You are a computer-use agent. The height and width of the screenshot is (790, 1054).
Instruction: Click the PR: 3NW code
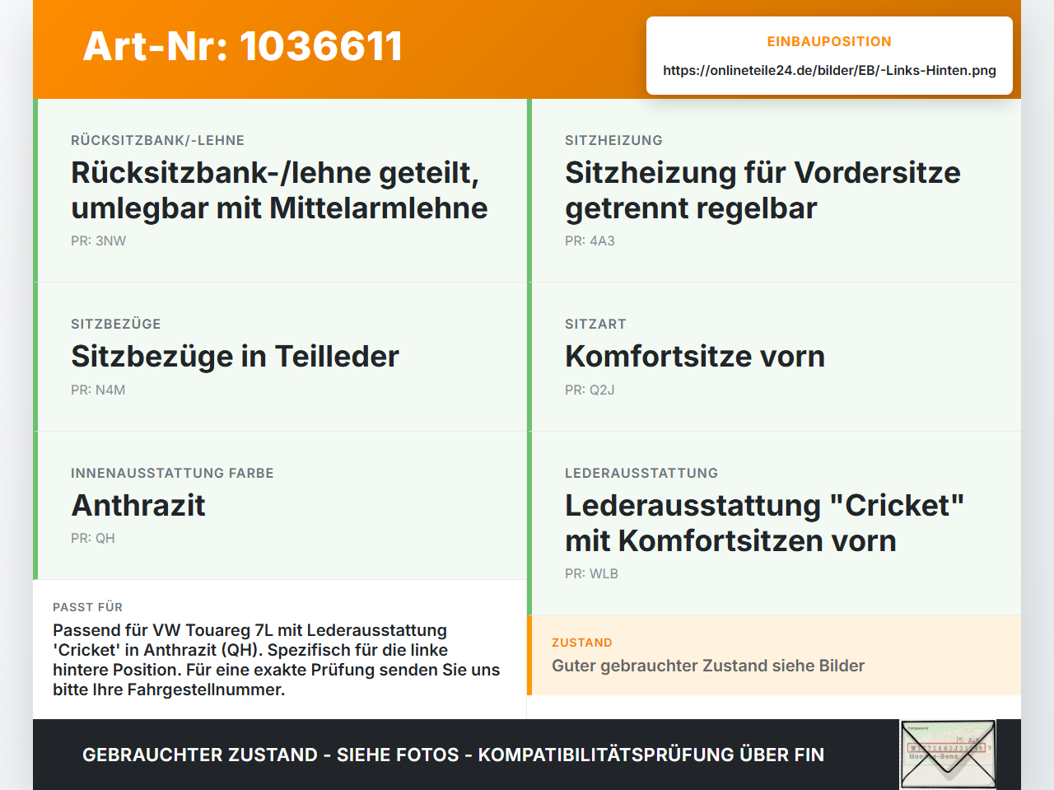(x=98, y=241)
